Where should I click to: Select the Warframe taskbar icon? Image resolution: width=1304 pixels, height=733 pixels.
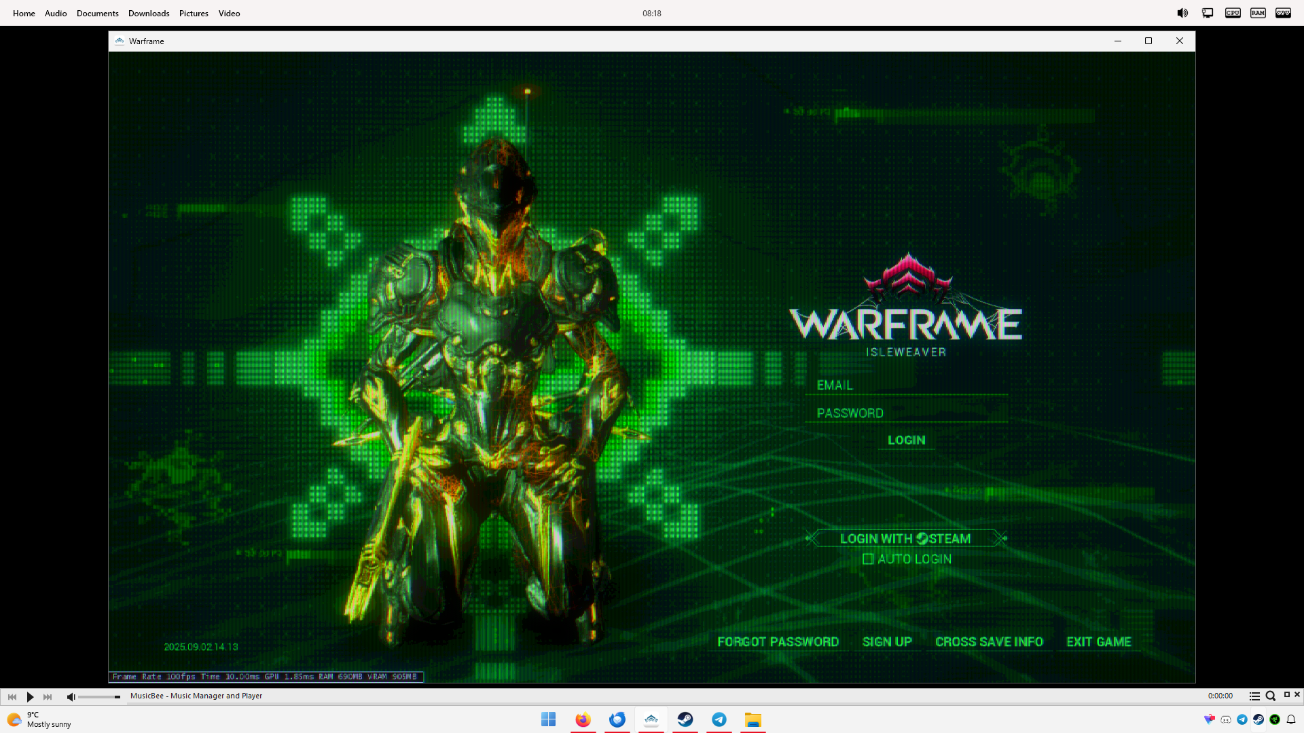(x=651, y=719)
